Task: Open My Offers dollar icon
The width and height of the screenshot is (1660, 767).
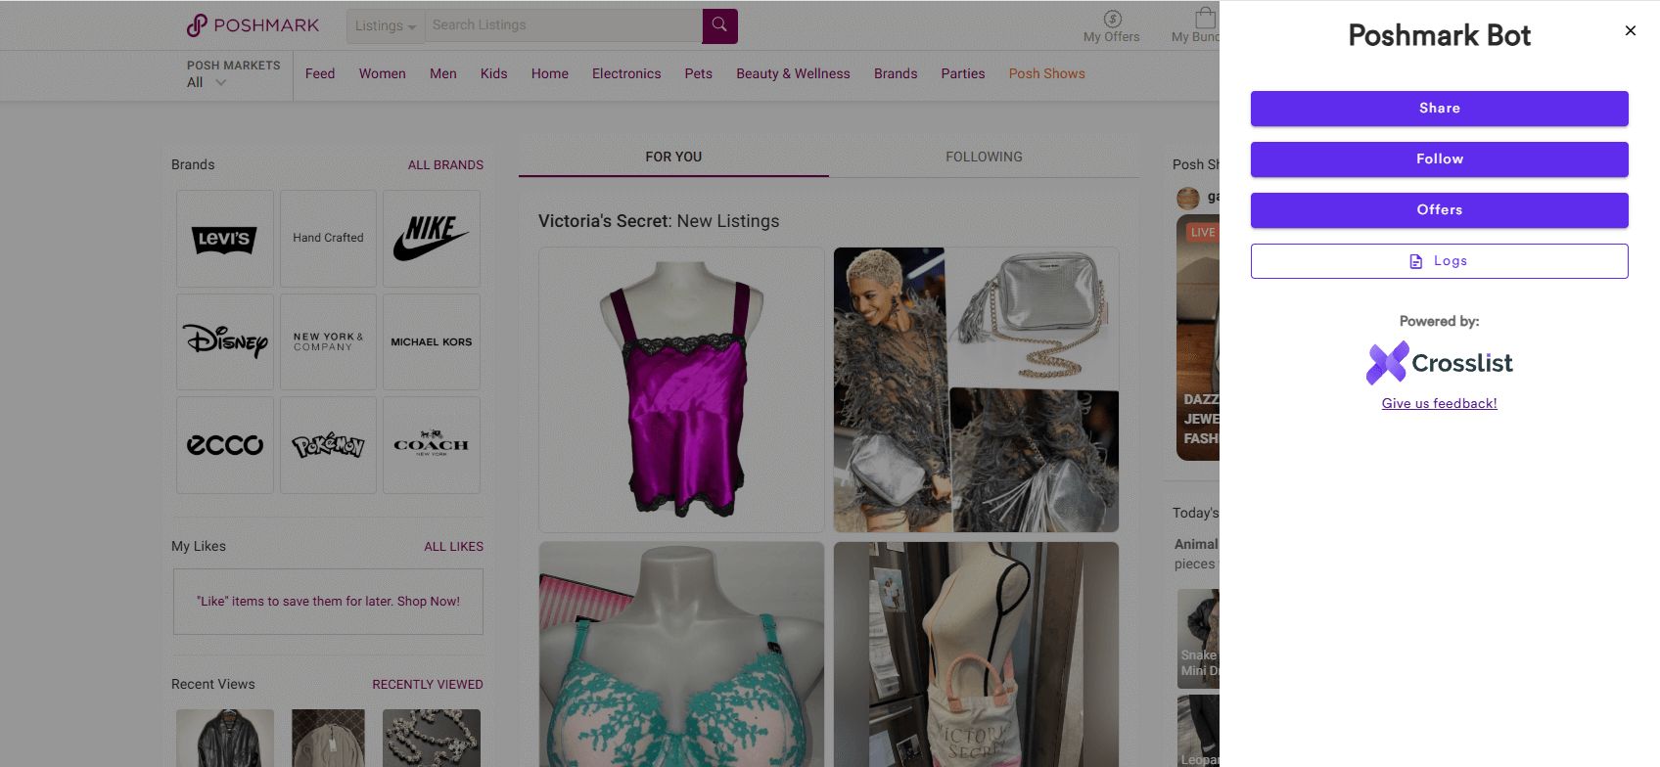Action: point(1113,19)
